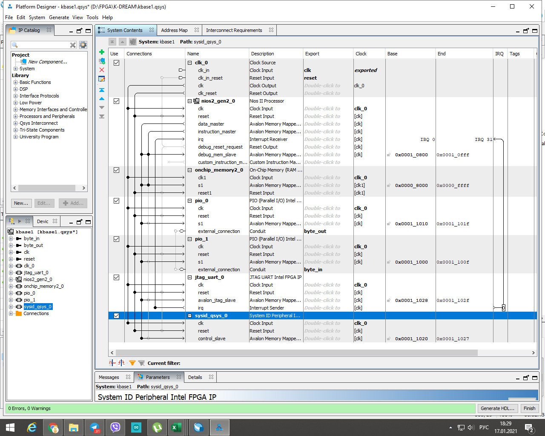Image resolution: width=545 pixels, height=436 pixels.
Task: Switch to Interconnect Requirements tab
Action: coord(234,30)
